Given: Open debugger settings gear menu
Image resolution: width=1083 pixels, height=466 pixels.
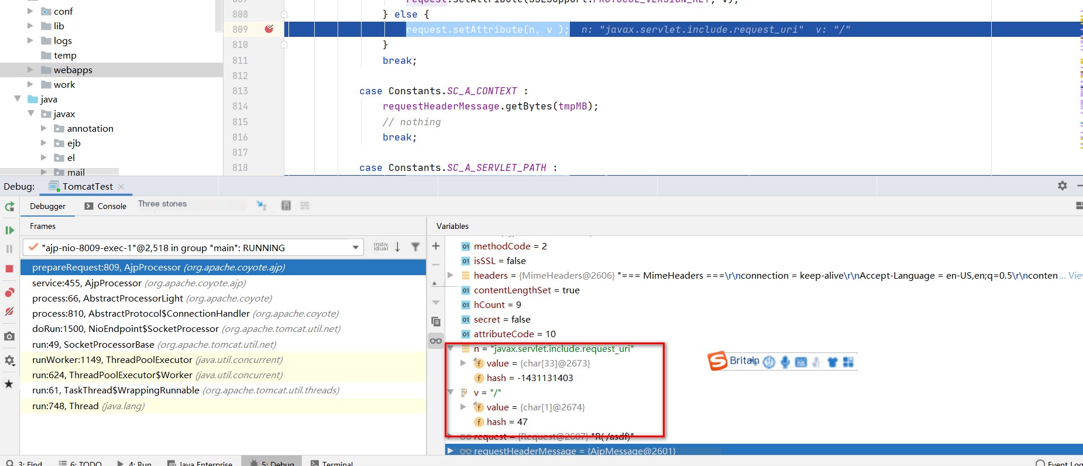Looking at the screenshot, I should click(x=9, y=361).
